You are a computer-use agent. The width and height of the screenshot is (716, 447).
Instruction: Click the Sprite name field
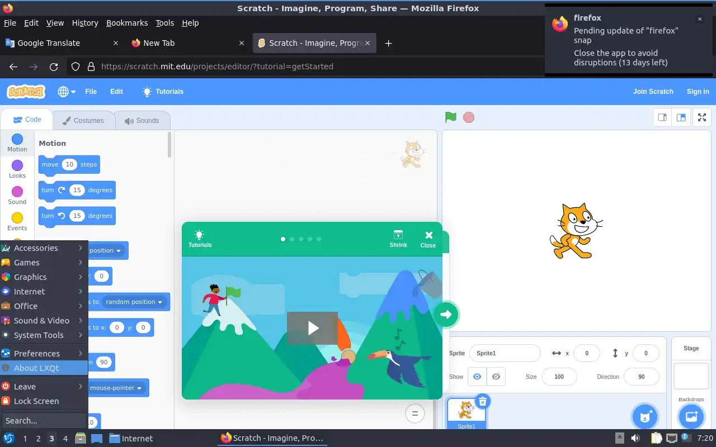click(505, 353)
